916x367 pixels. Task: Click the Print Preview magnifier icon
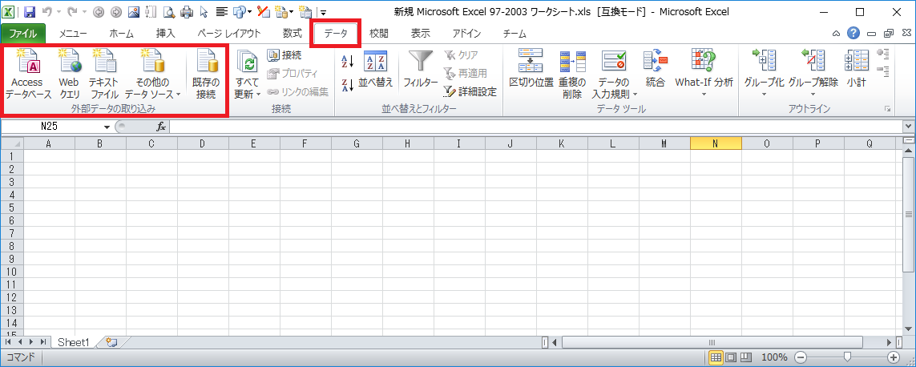(x=168, y=11)
